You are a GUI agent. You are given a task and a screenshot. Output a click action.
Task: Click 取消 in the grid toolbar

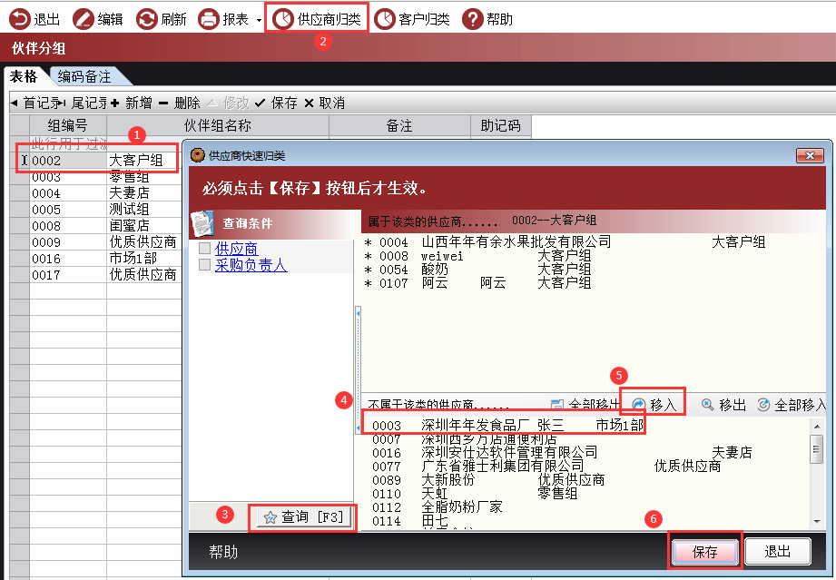[325, 103]
